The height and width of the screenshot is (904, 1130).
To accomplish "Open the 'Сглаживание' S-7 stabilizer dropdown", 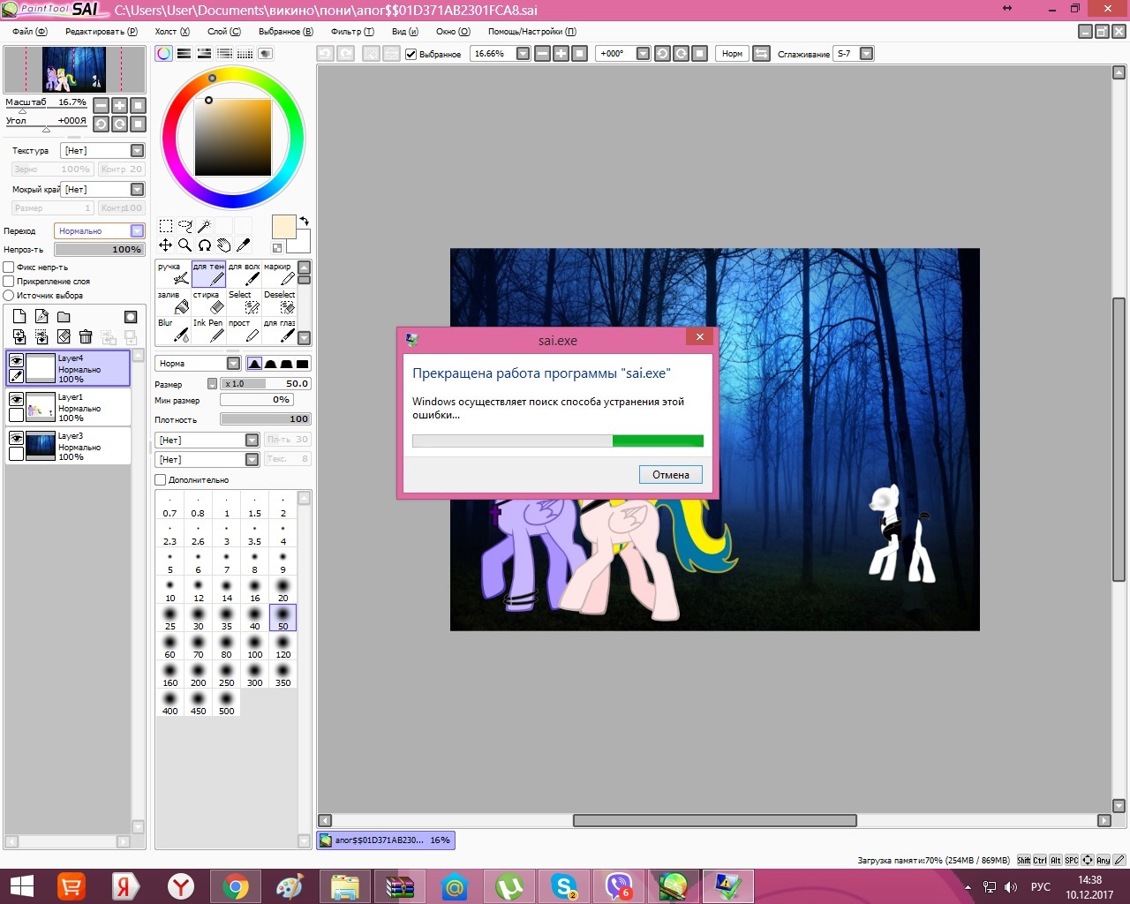I will (866, 54).
